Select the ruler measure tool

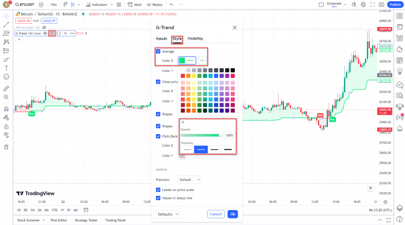(x=6, y=88)
